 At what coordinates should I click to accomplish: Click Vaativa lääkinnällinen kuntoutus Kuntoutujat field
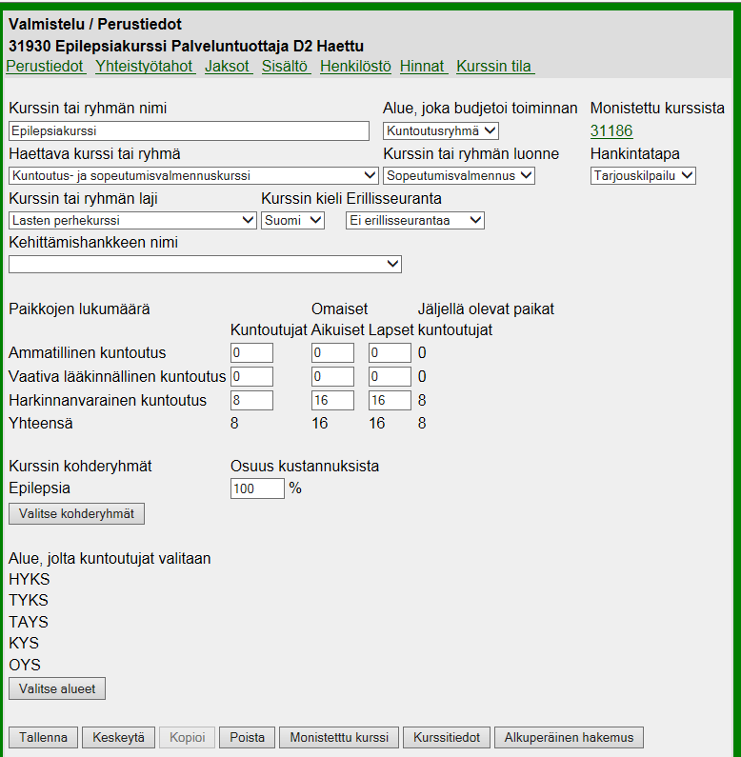point(251,376)
